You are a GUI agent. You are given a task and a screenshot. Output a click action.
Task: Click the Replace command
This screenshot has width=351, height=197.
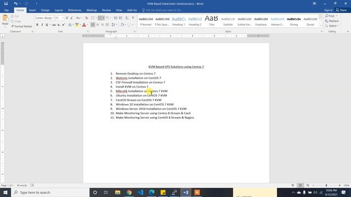[x=332, y=21]
